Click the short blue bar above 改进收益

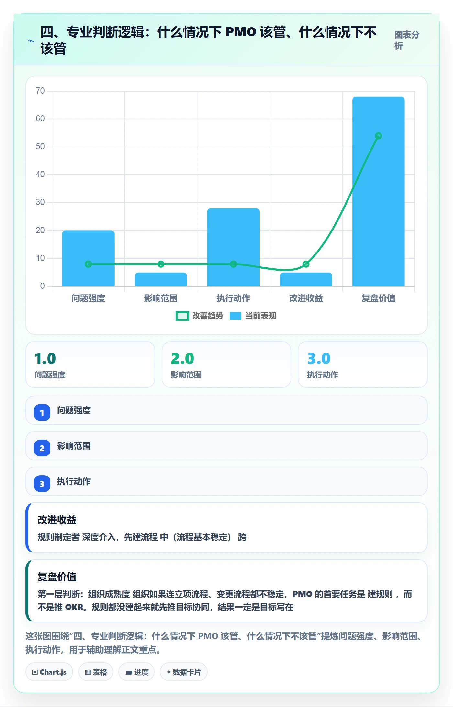(x=306, y=279)
